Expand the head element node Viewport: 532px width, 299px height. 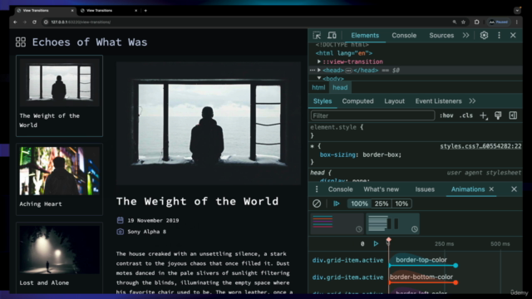coord(319,70)
